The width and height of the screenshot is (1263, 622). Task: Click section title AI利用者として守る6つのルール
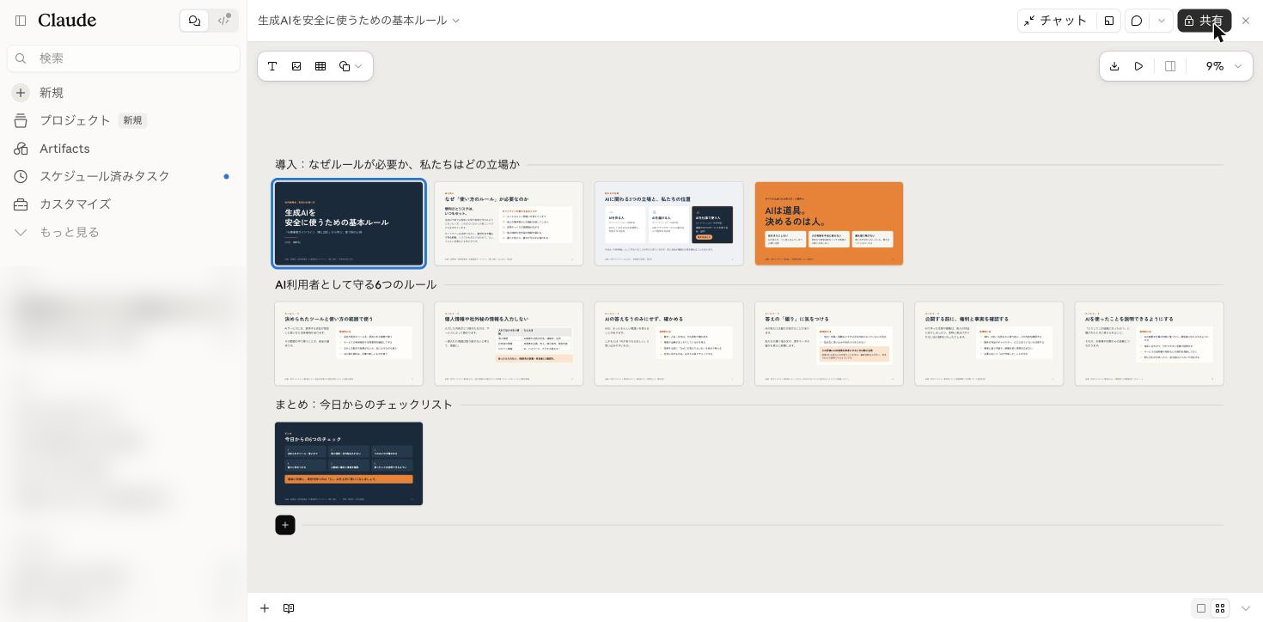tap(356, 284)
